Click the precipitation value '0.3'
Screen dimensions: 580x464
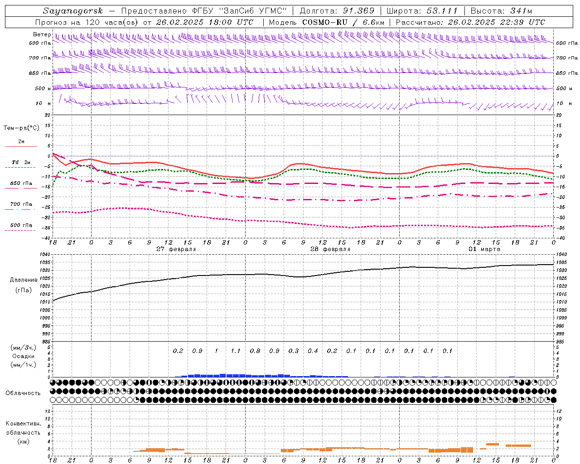click(x=294, y=351)
